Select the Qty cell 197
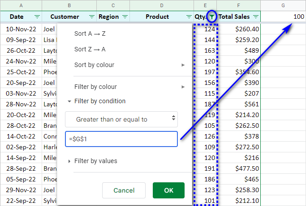 205,72
